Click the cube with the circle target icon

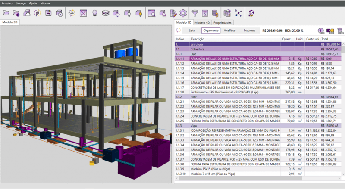pyautogui.click(x=116, y=13)
